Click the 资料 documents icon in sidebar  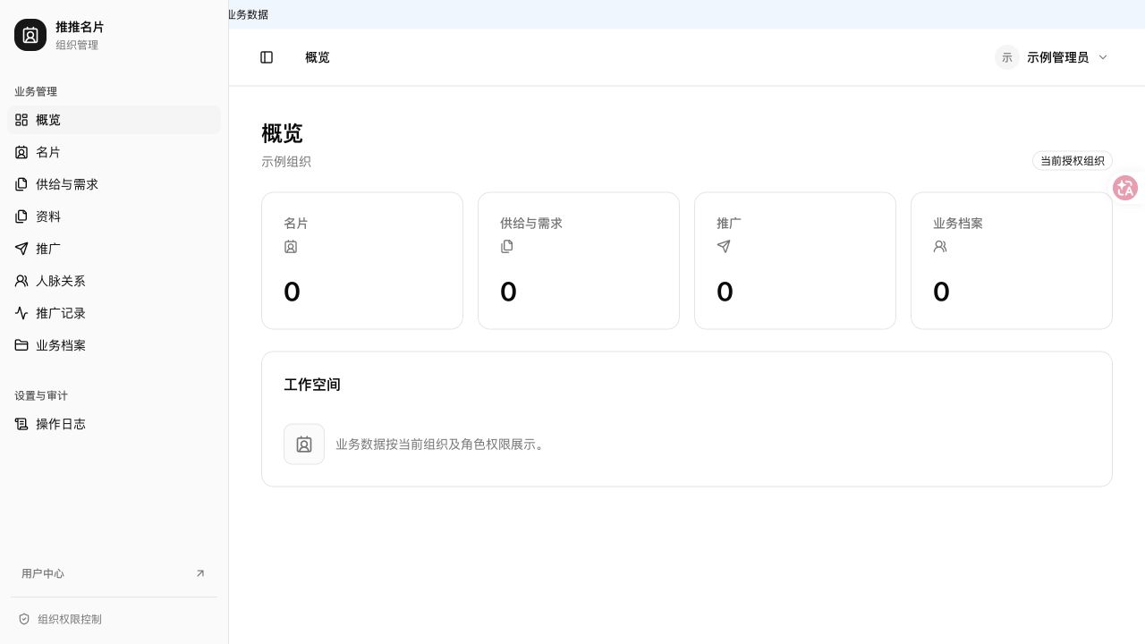point(21,216)
